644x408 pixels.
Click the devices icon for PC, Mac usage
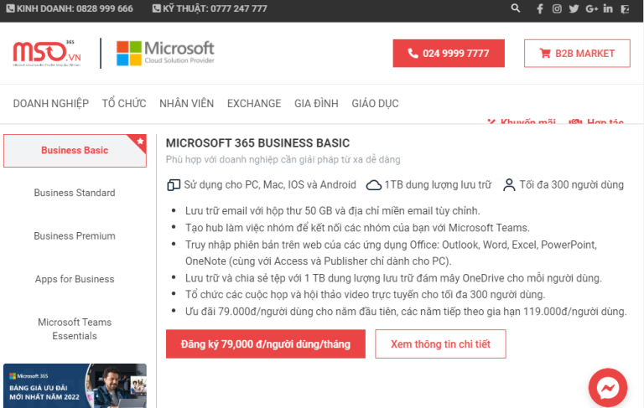[x=174, y=185]
